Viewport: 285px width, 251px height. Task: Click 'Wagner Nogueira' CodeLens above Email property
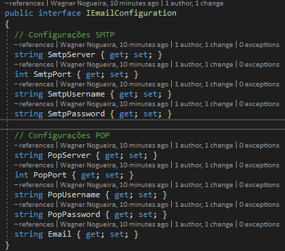tap(114, 224)
